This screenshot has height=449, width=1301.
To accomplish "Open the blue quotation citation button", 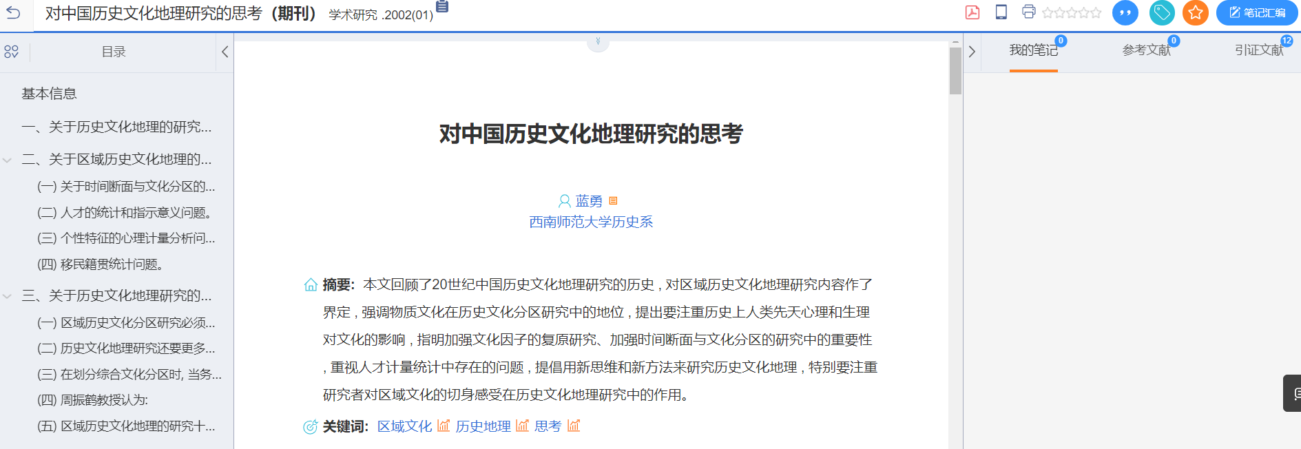I will 1125,12.
